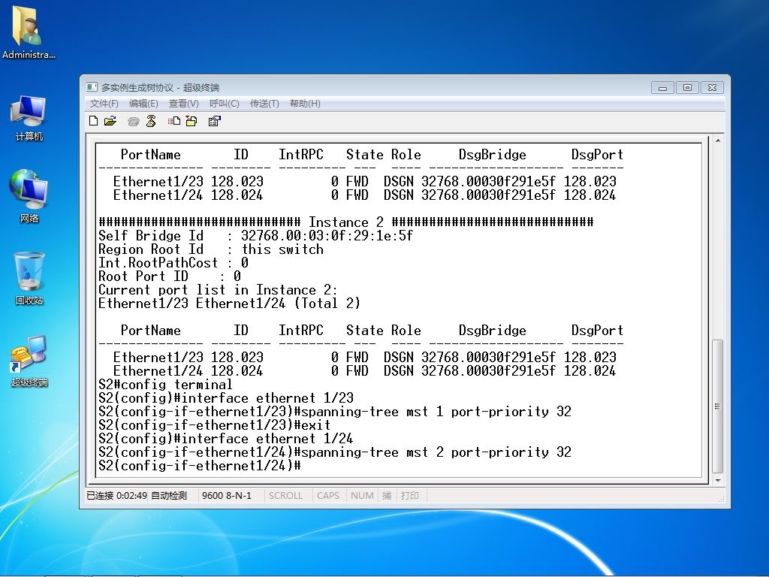Click the HyperTerminal title bar app icon
769x577 pixels.
click(x=92, y=87)
